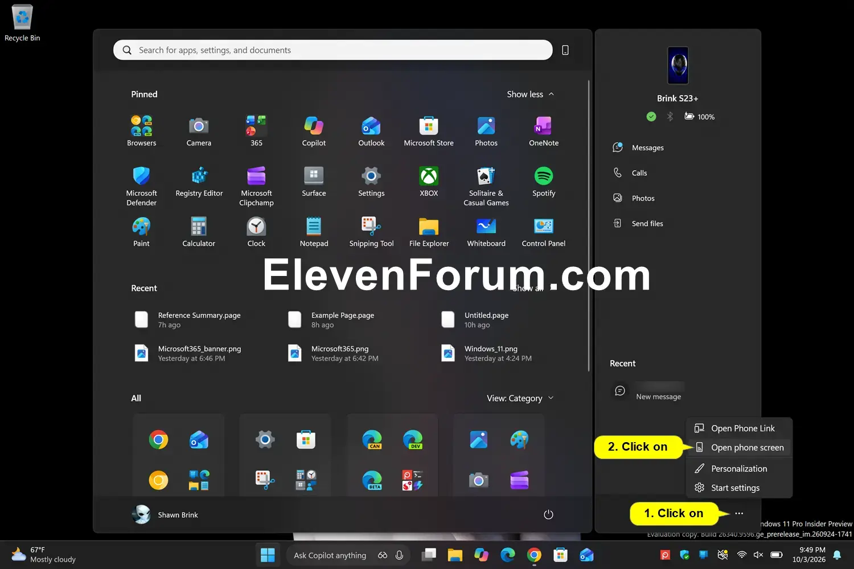854x569 pixels.
Task: Open Registry Editor pinned app
Action: [199, 182]
